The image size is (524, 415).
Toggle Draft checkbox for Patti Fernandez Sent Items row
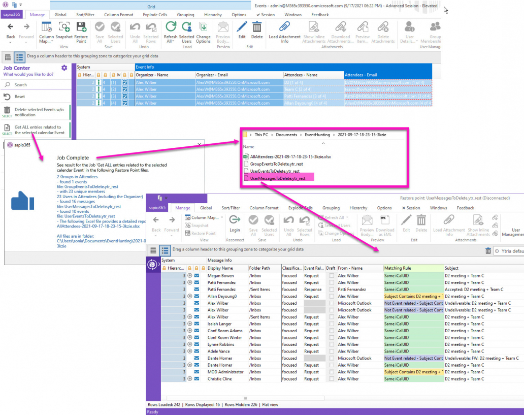[332, 290]
